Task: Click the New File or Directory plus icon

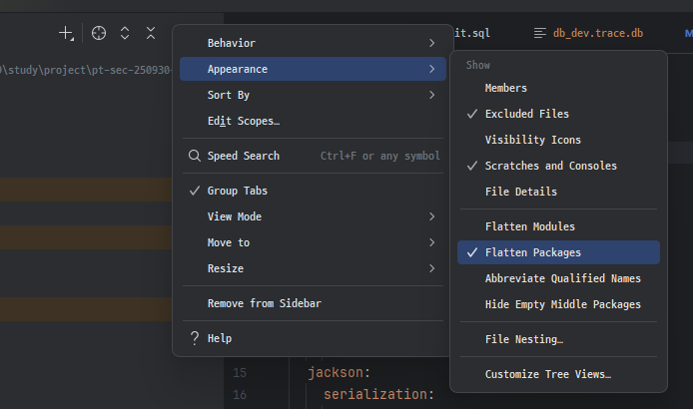Action: tap(66, 33)
